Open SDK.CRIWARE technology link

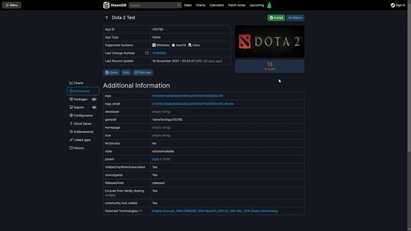[x=186, y=211]
